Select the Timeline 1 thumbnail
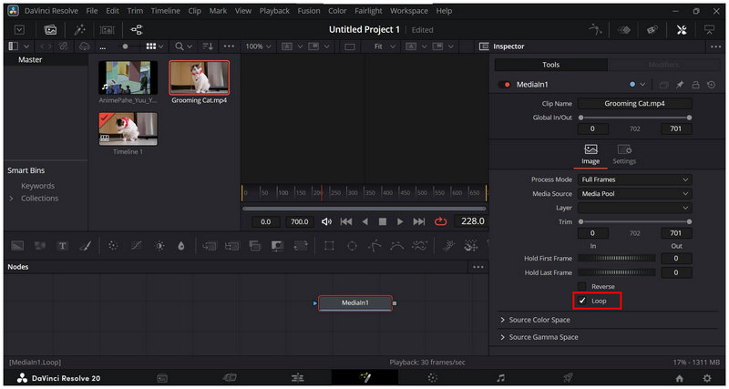The width and height of the screenshot is (729, 389). click(x=128, y=128)
